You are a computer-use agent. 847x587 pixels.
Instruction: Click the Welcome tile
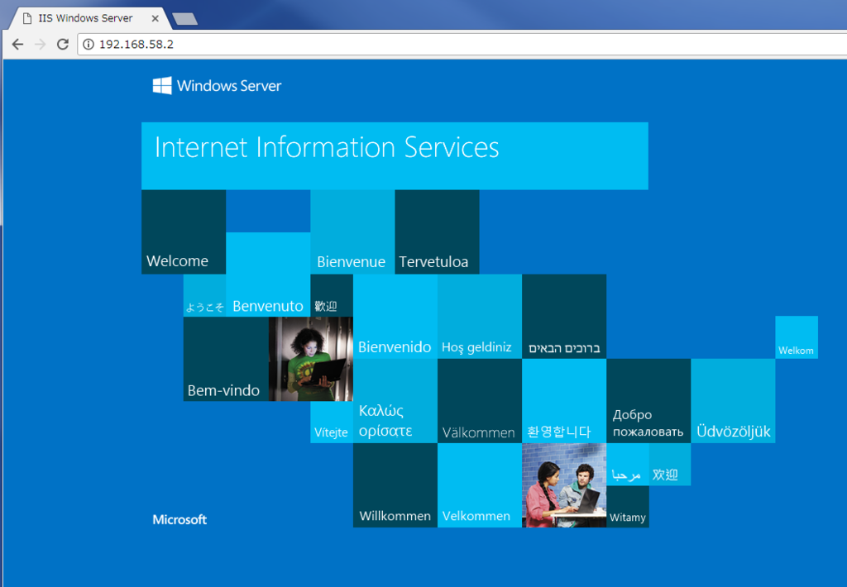[184, 232]
